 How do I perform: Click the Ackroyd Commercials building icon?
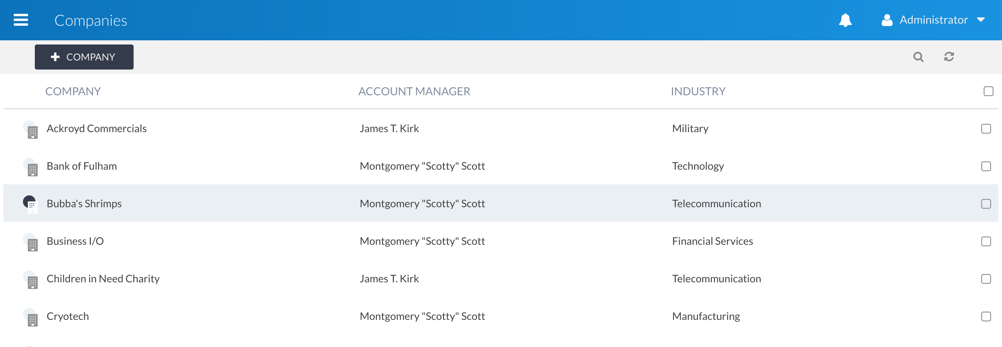click(31, 130)
